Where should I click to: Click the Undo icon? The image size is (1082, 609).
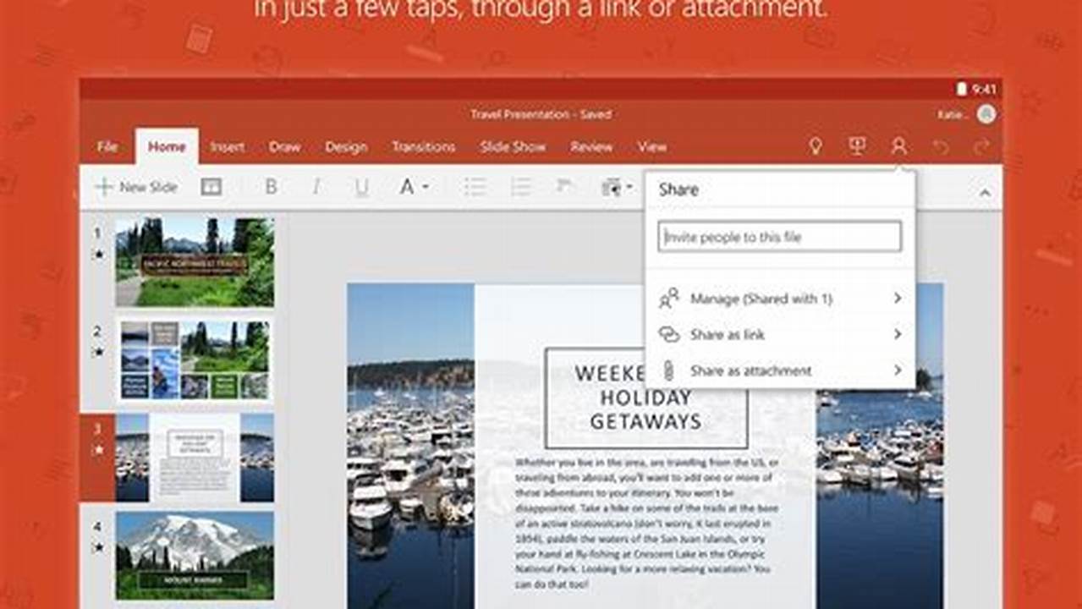click(941, 146)
